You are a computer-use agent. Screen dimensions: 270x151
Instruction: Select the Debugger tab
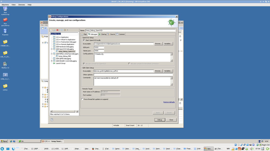point(93,34)
